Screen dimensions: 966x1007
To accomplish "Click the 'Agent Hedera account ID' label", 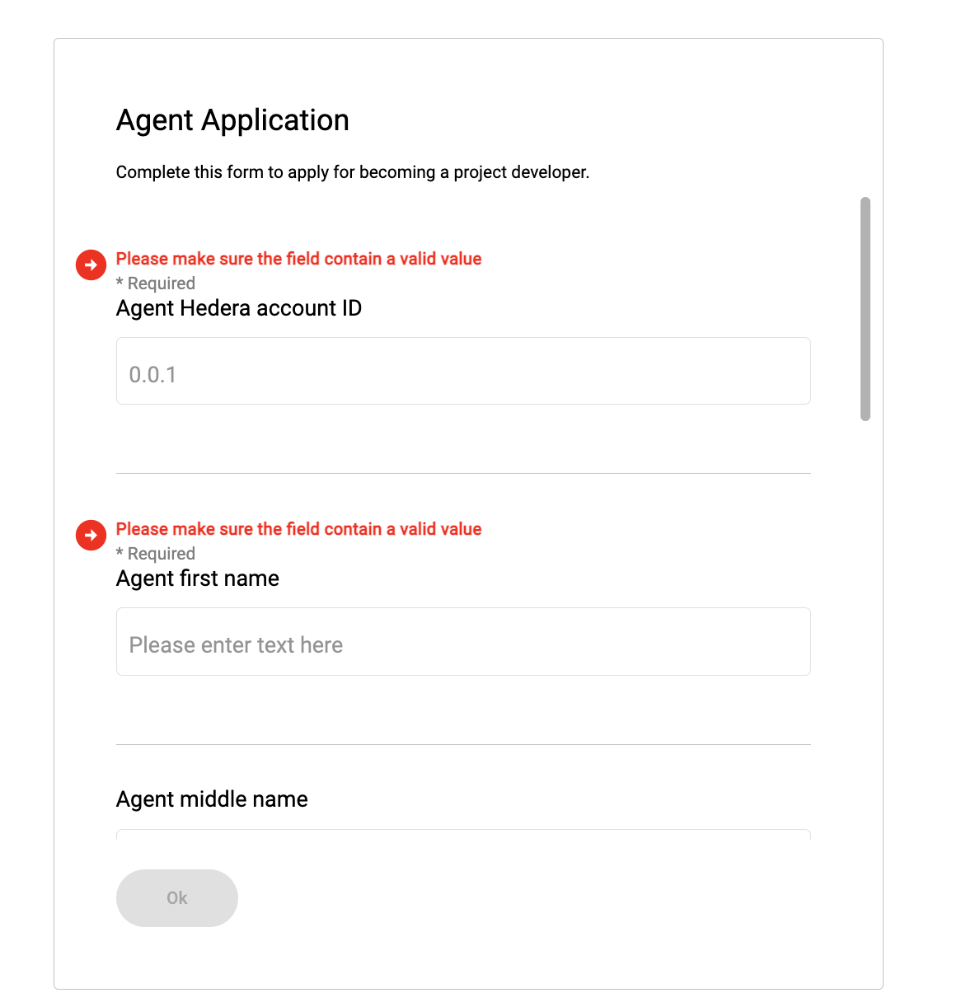I will click(239, 308).
